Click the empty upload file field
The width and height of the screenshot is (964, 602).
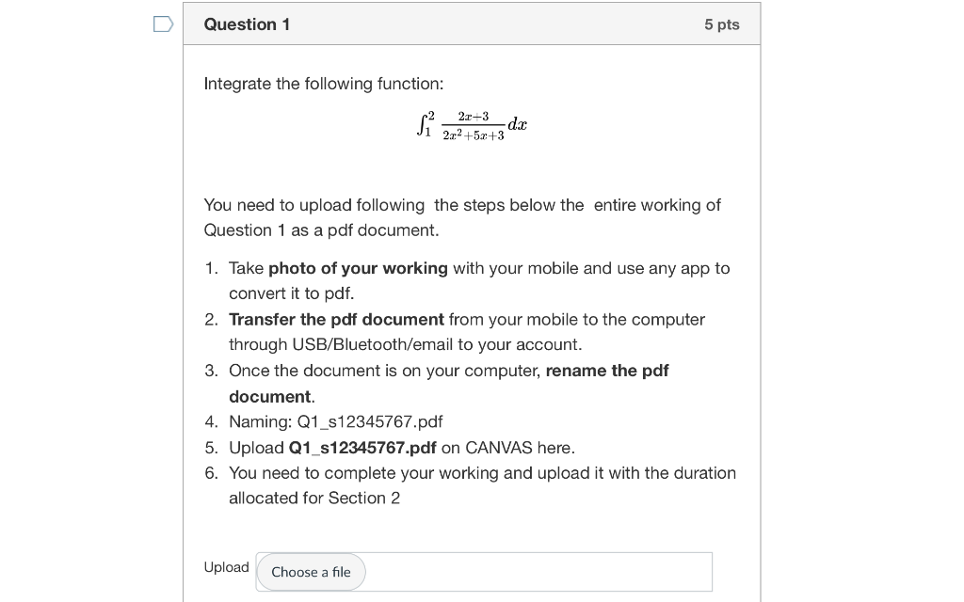pos(537,572)
